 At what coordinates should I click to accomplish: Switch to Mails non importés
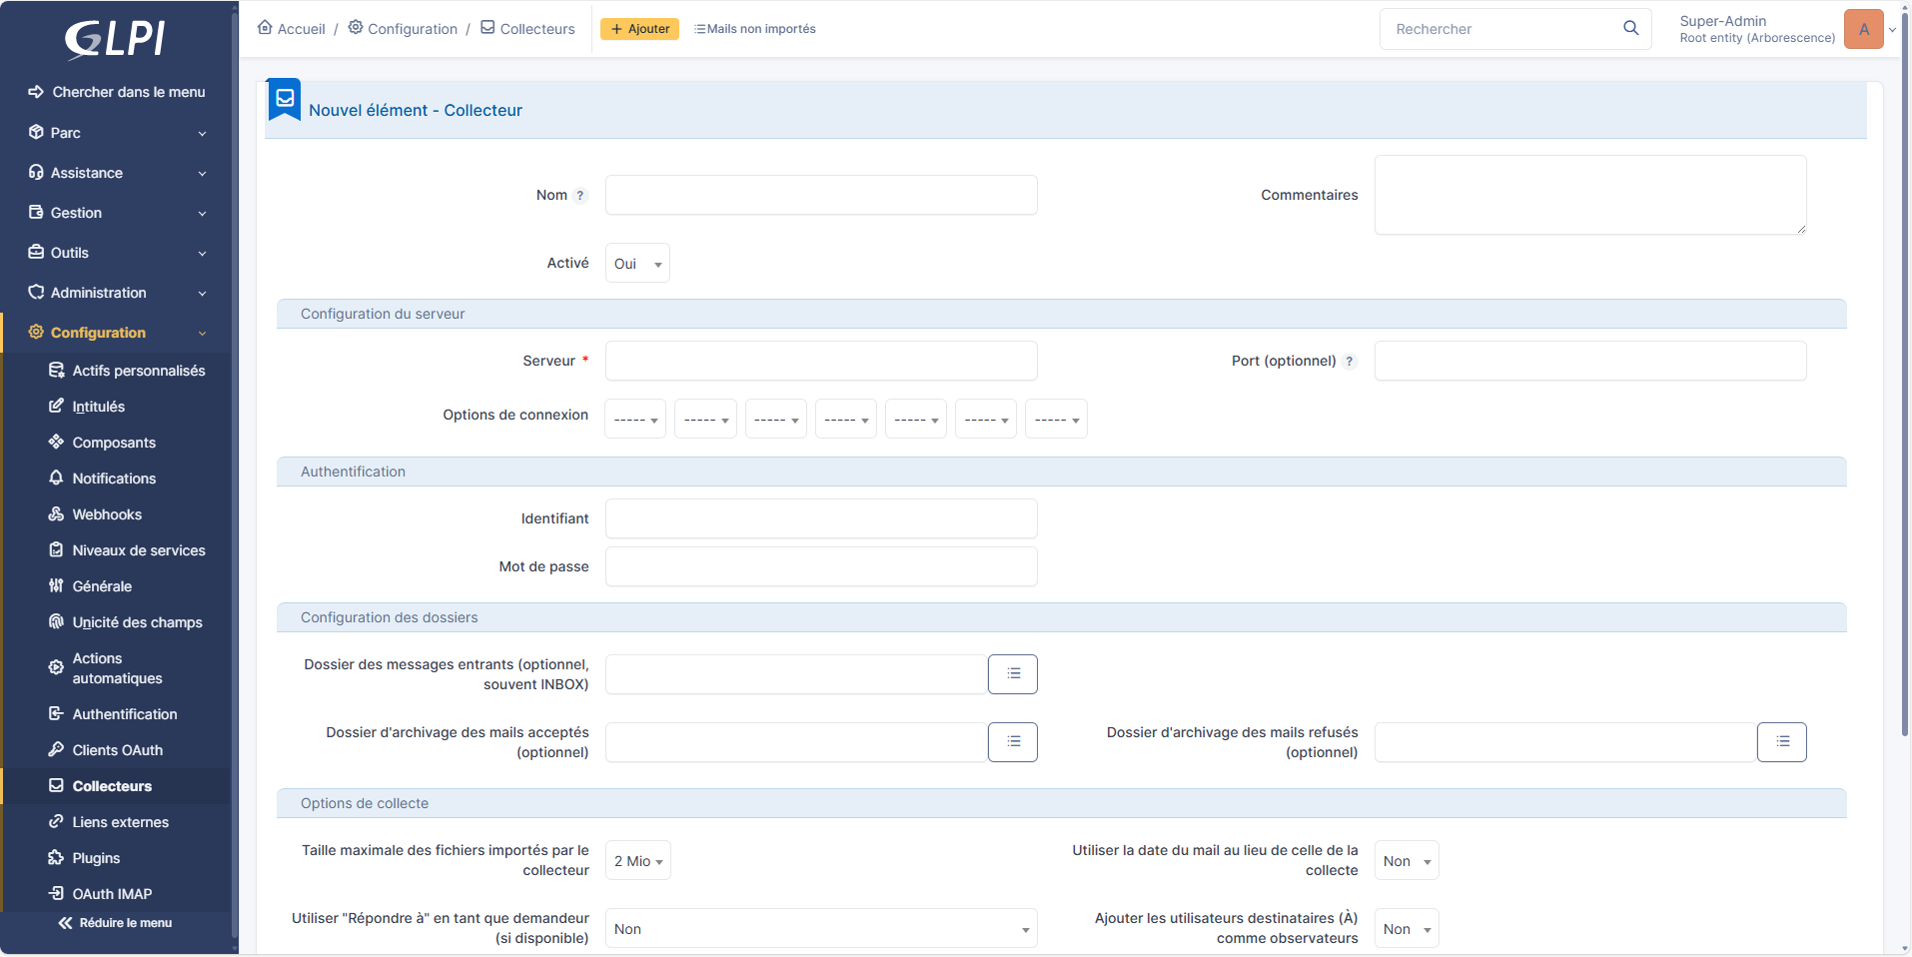755,28
